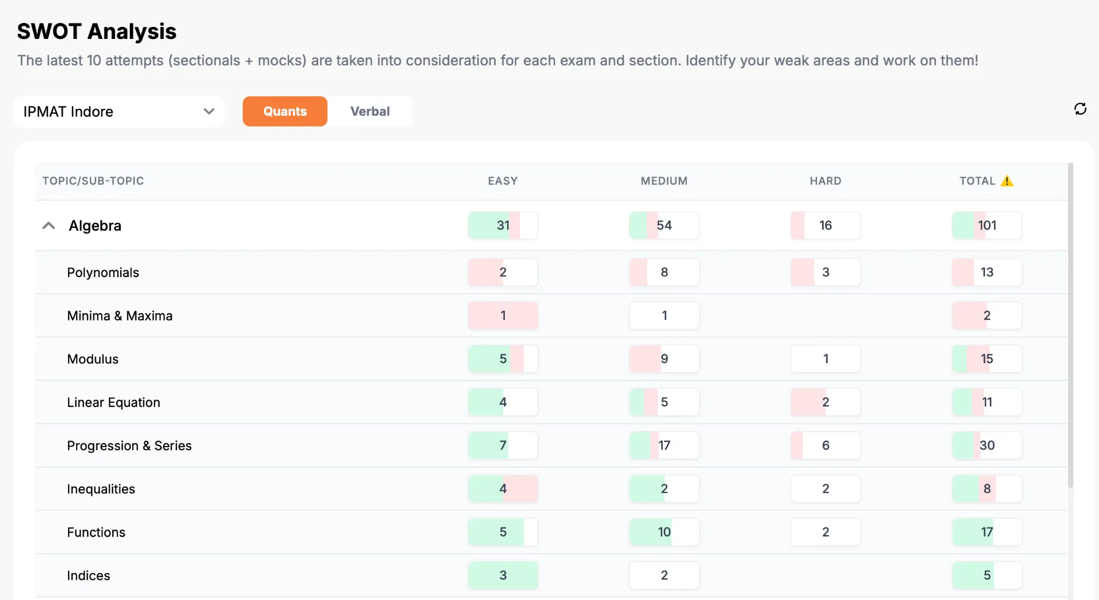Click the TOTAL column header
Viewport: 1099px width, 600px height.
pos(977,181)
